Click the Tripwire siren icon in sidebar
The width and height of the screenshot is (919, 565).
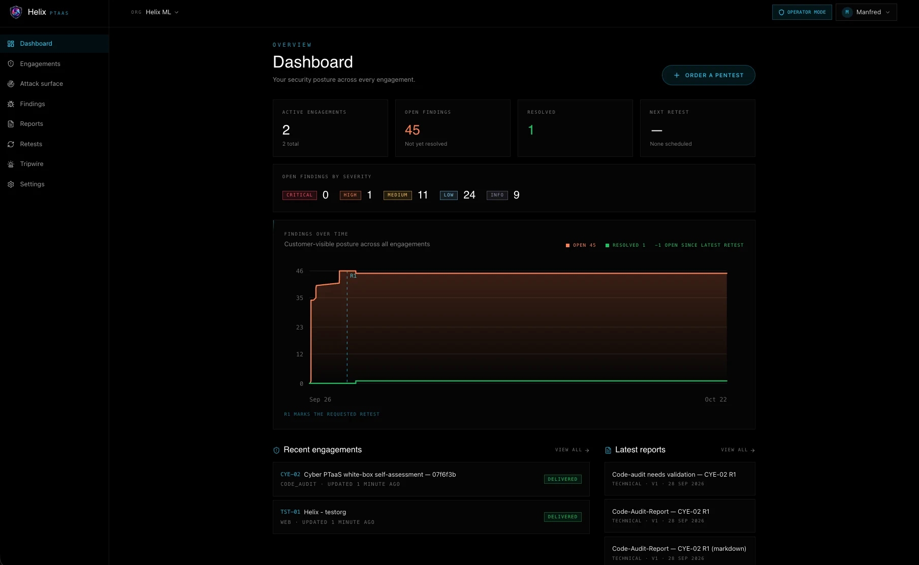[x=11, y=164]
